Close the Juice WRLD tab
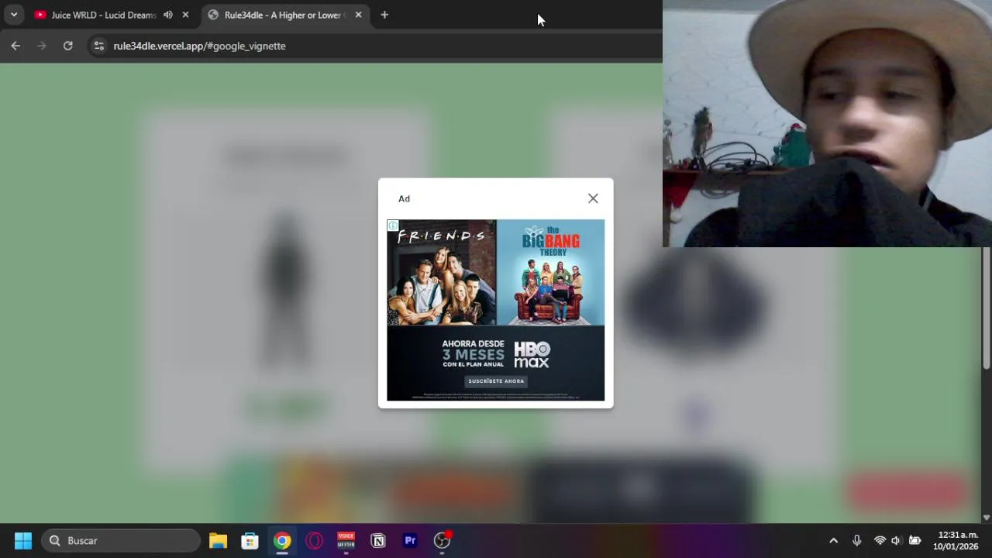This screenshot has height=558, width=992. pyautogui.click(x=185, y=15)
